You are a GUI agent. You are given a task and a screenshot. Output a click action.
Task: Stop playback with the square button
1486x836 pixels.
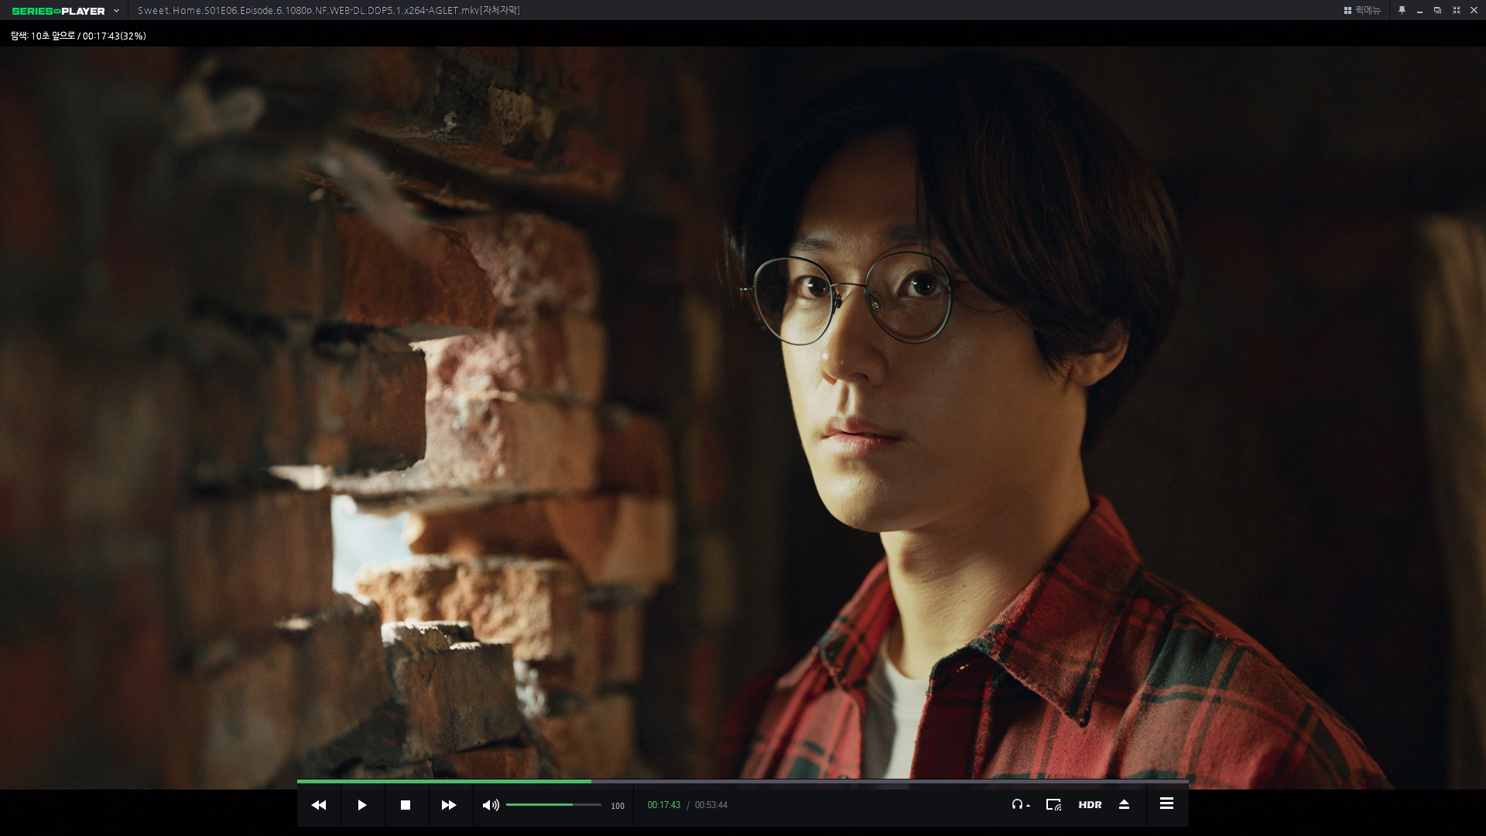[x=405, y=805]
